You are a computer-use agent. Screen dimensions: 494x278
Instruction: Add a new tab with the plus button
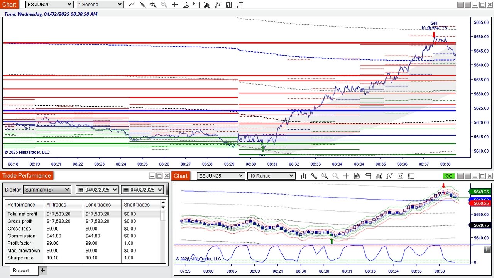[x=43, y=271]
